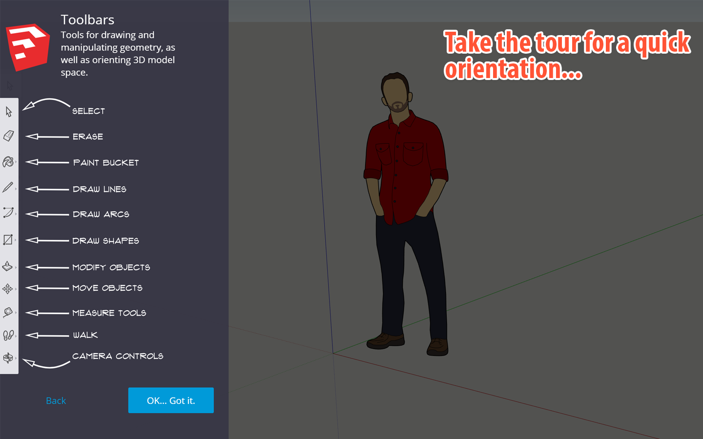Screen dimensions: 703x439
Task: Choose the Walk footprints tool
Action: pos(8,335)
